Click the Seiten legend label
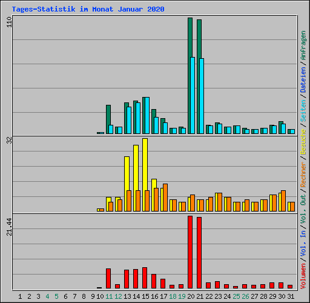 coord(303,111)
